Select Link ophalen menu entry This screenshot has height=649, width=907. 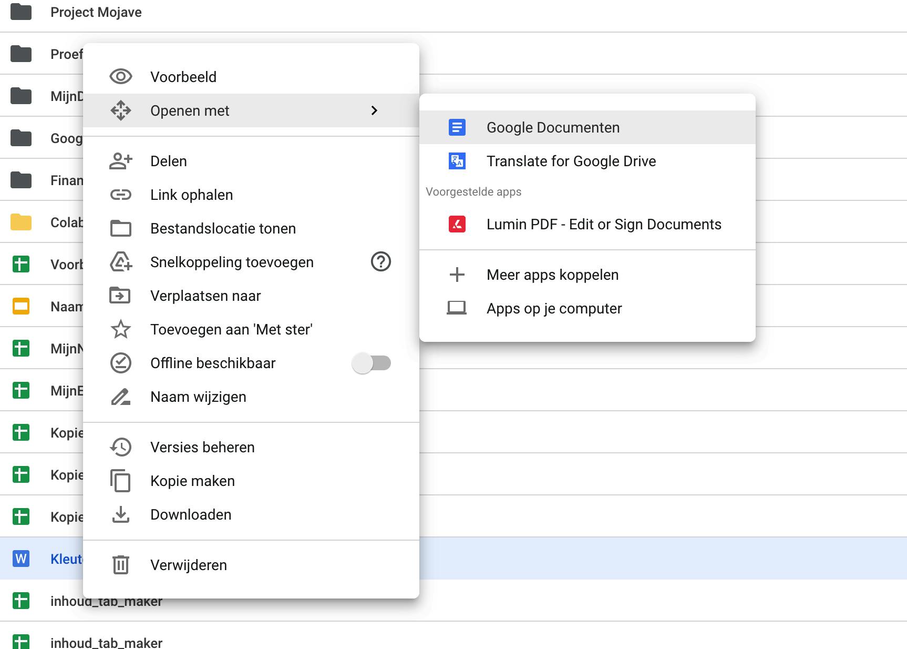point(191,195)
